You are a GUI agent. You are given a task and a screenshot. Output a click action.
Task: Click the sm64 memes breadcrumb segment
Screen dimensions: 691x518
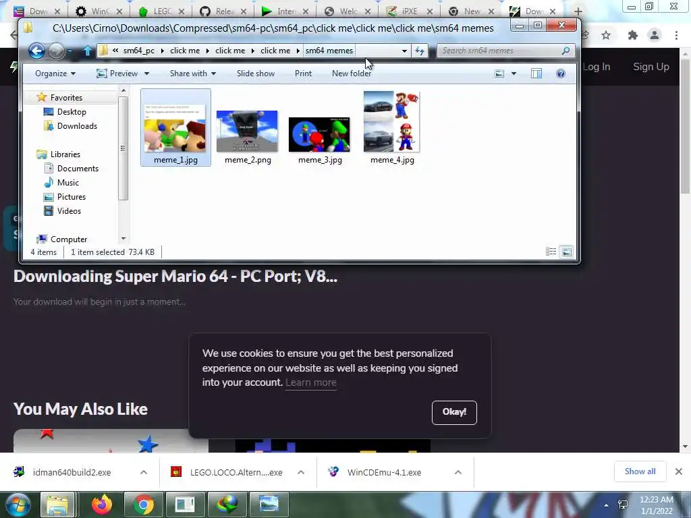329,51
